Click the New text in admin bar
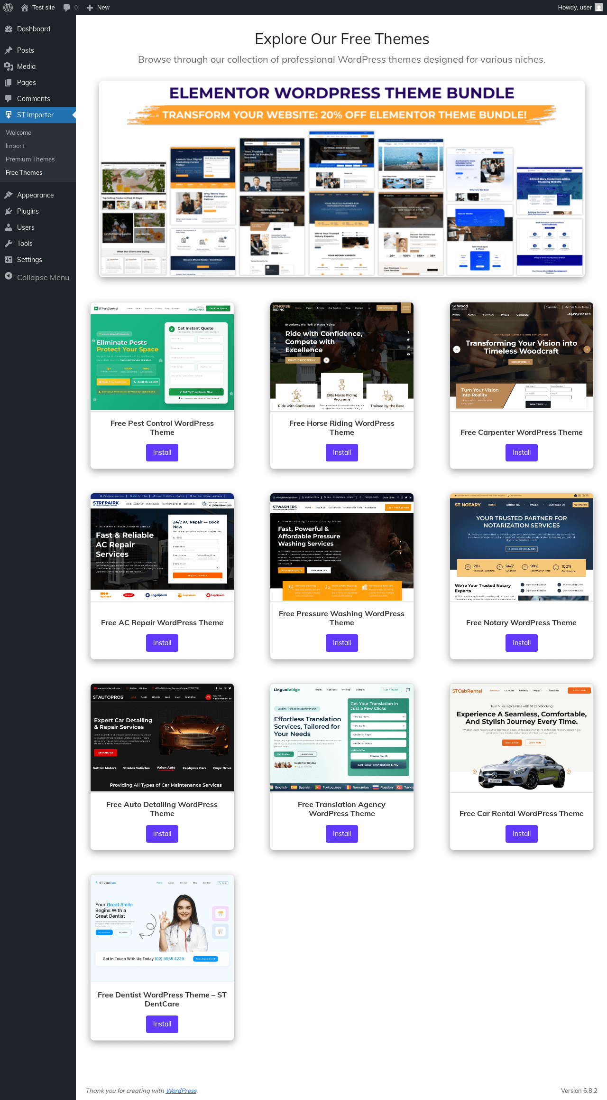The width and height of the screenshot is (607, 1100). [x=103, y=8]
